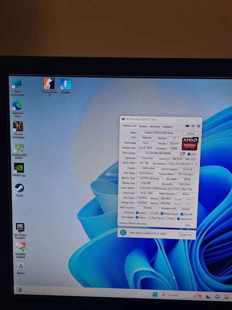Click the Bandwidth value 256.0 GB/s

185,184
